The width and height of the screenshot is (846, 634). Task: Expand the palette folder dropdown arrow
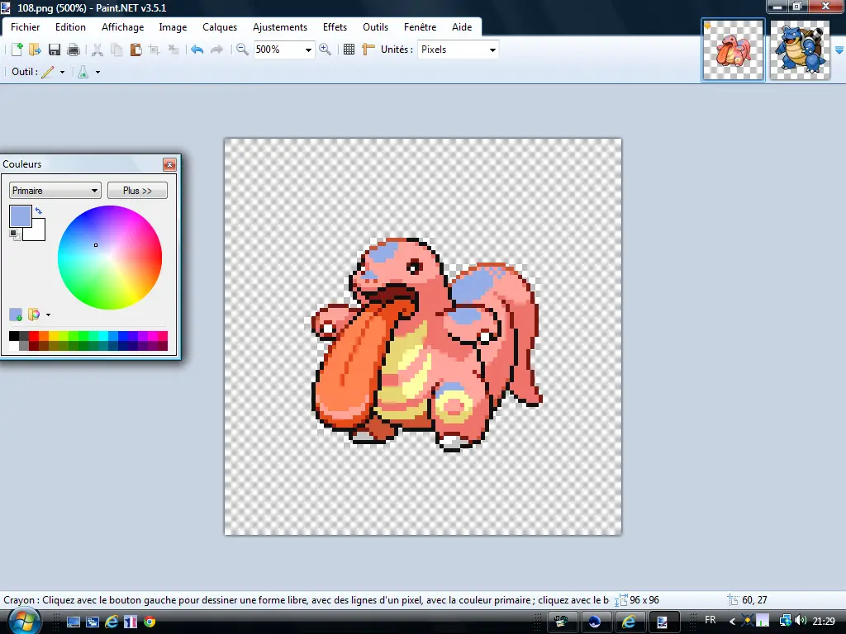[48, 315]
